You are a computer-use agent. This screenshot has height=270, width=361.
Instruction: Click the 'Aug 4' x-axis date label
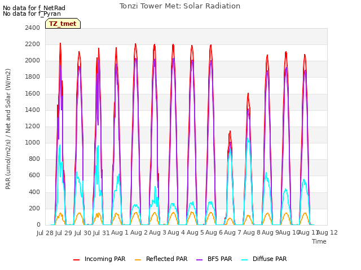click(x=176, y=232)
